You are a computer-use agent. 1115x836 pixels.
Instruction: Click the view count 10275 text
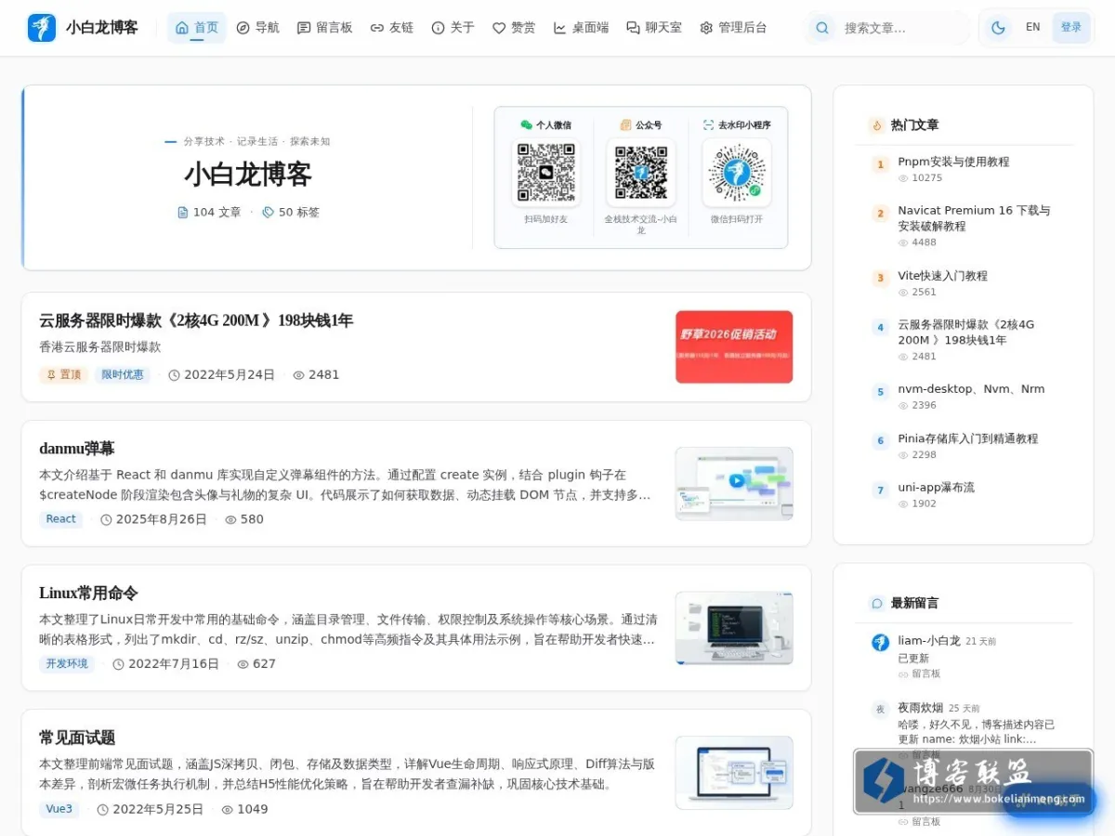[x=926, y=178]
